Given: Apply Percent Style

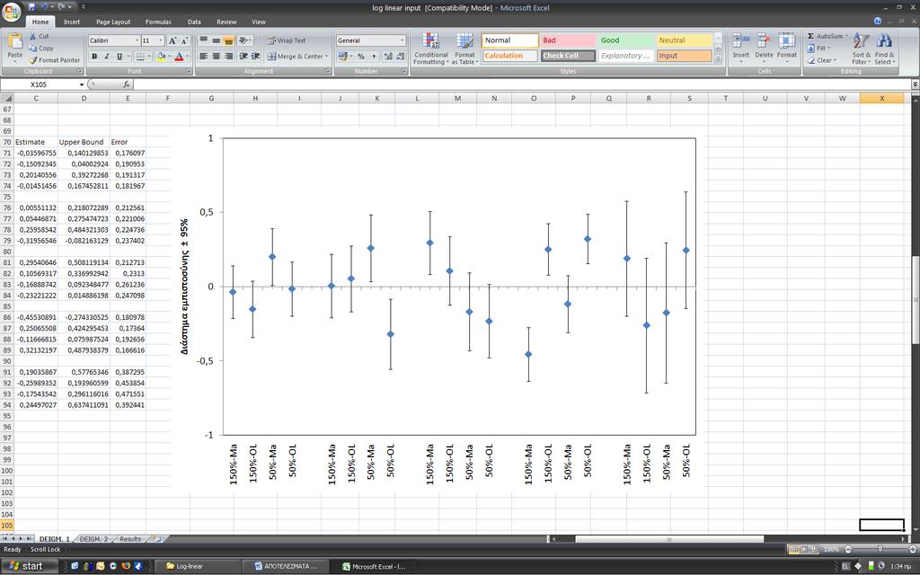Looking at the screenshot, I should coord(361,57).
